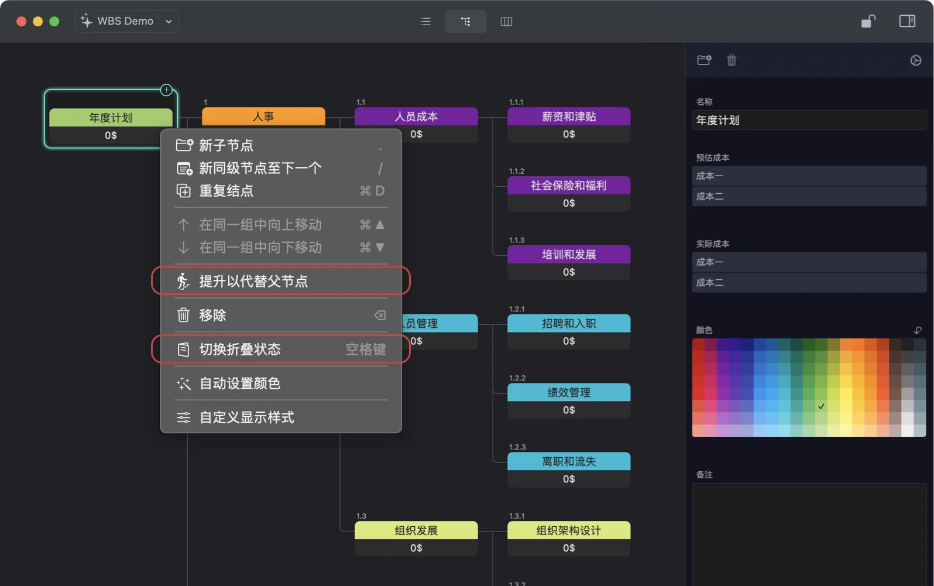The width and height of the screenshot is (934, 586).
Task: Click the 名称 field containing 年度计划
Action: pos(809,120)
